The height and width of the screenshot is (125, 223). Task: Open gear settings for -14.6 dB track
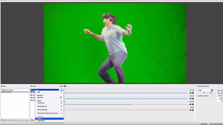pyautogui.click(x=193, y=104)
